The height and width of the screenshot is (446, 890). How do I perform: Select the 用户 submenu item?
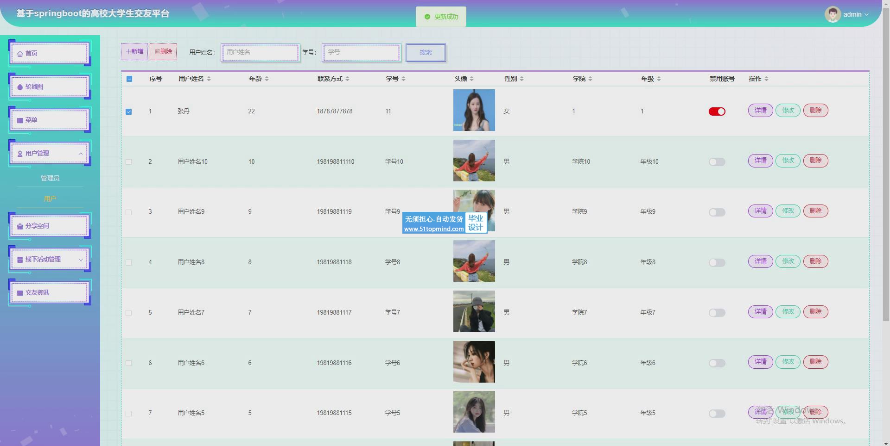click(50, 199)
